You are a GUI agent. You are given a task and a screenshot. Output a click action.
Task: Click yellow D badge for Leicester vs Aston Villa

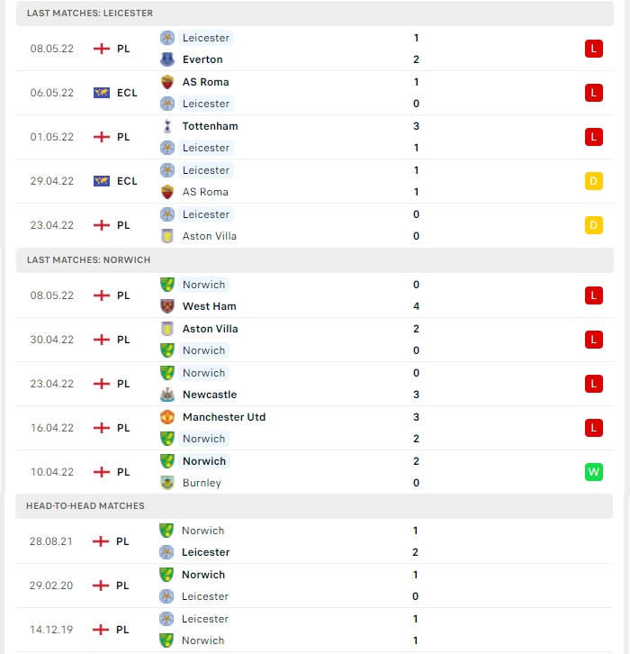point(594,225)
